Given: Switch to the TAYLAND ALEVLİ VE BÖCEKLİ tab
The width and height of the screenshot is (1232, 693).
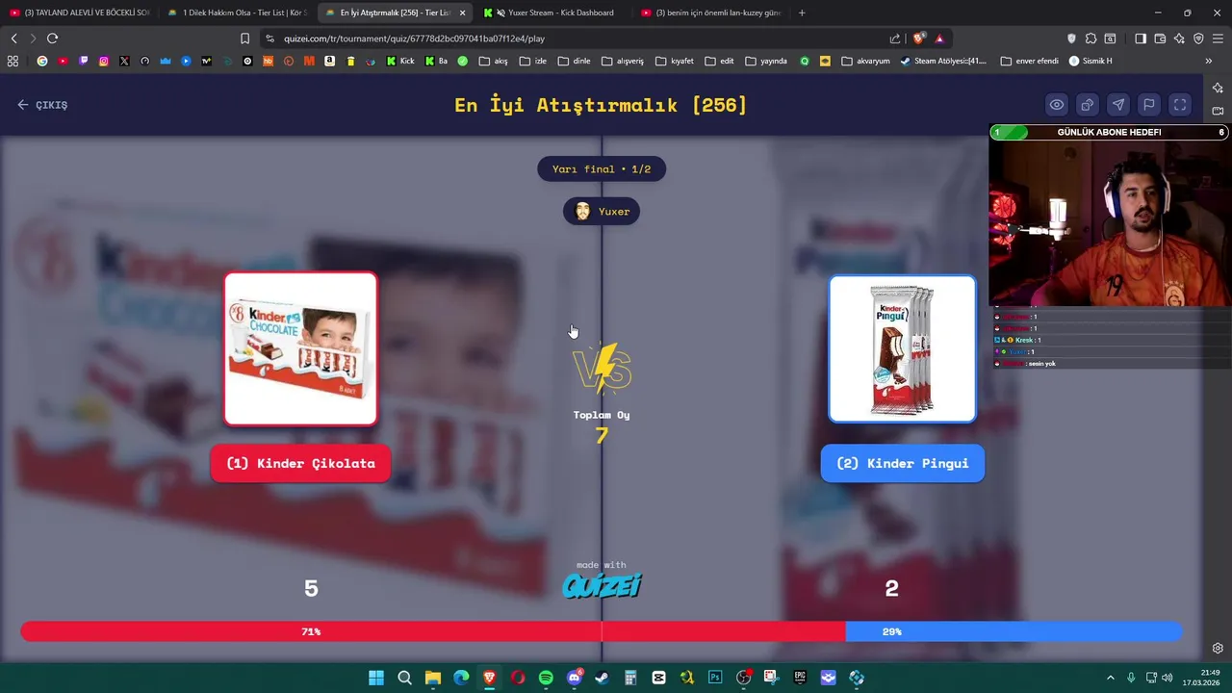Looking at the screenshot, I should (79, 13).
